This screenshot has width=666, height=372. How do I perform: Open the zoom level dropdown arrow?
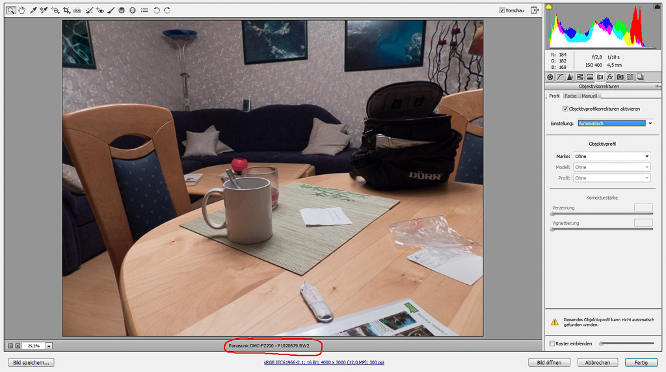click(x=49, y=346)
